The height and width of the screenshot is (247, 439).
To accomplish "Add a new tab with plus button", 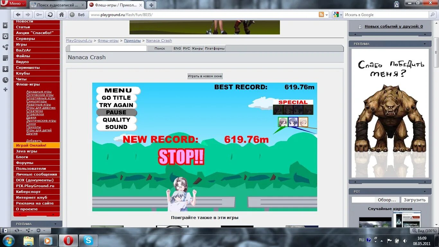I will point(151,5).
